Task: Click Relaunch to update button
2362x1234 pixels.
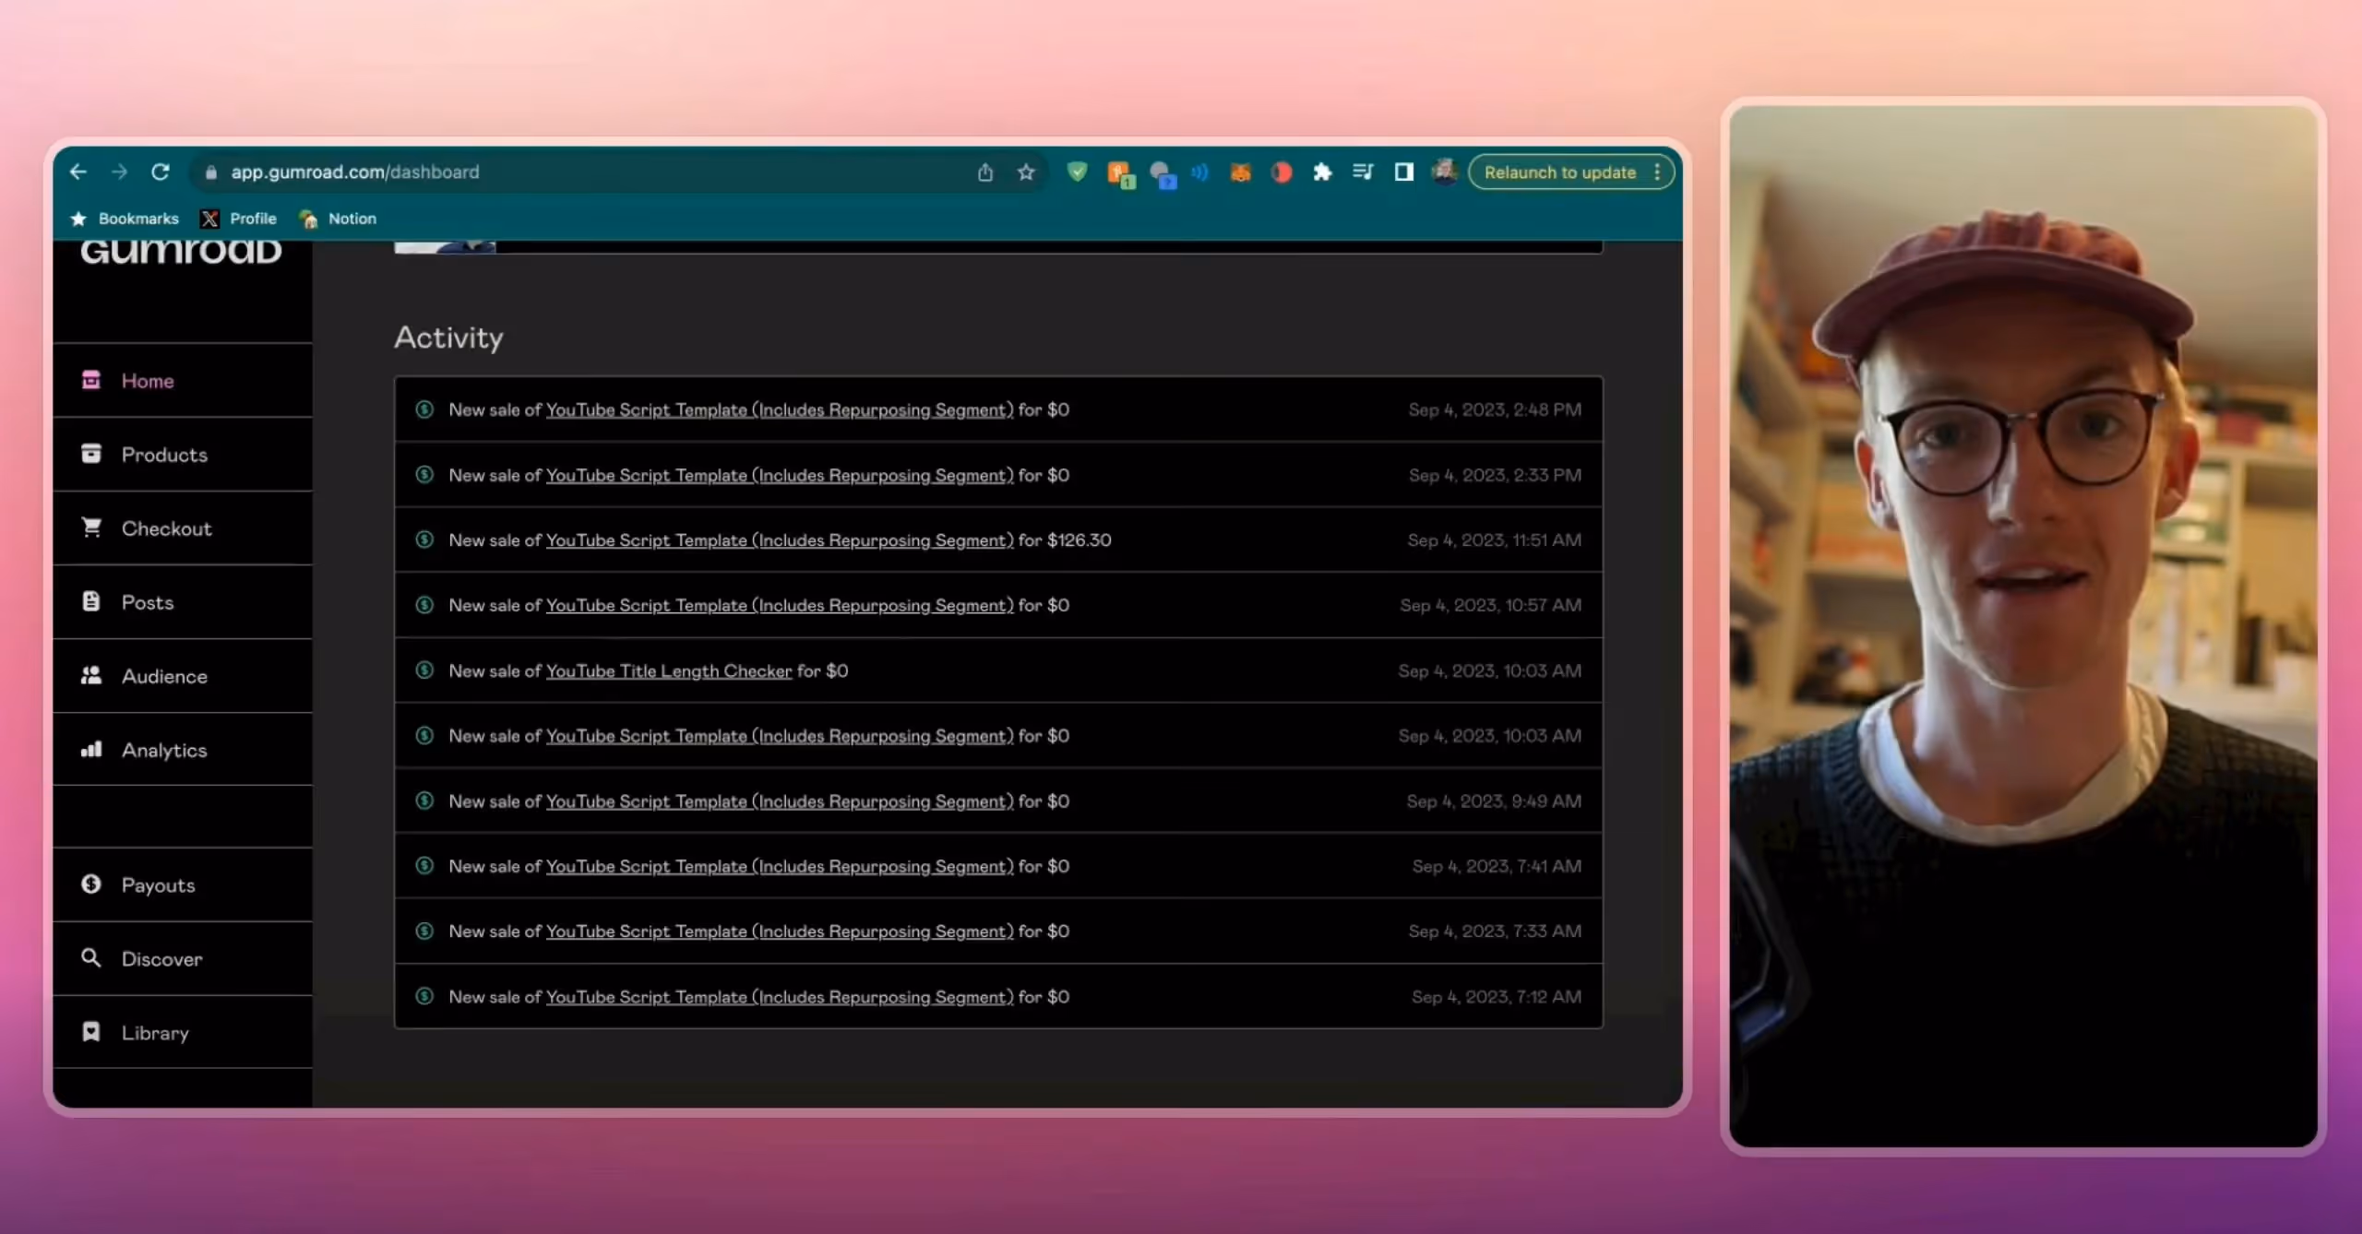Action: click(x=1559, y=172)
